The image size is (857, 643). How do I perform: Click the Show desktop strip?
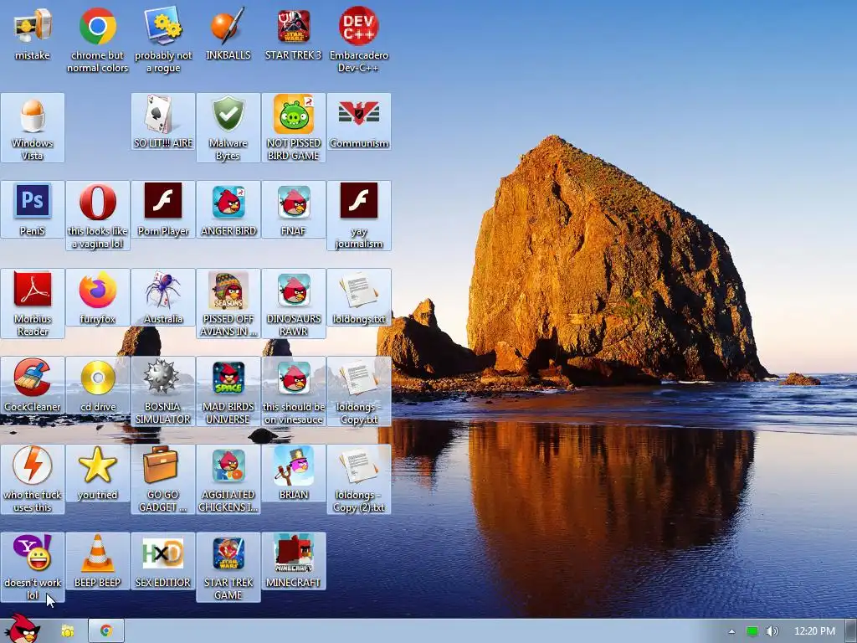click(x=850, y=631)
